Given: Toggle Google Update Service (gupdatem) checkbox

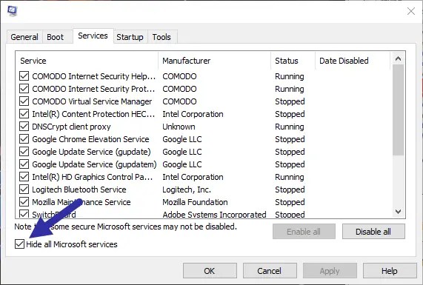Looking at the screenshot, I should 24,164.
